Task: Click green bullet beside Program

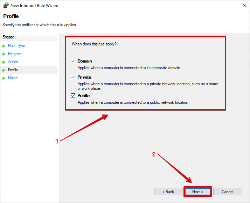Action: 3,54
